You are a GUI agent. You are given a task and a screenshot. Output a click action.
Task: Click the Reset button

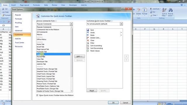click(x=92, y=91)
